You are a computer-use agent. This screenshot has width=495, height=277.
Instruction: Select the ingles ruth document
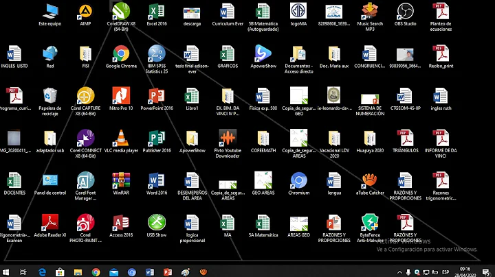pos(441,99)
